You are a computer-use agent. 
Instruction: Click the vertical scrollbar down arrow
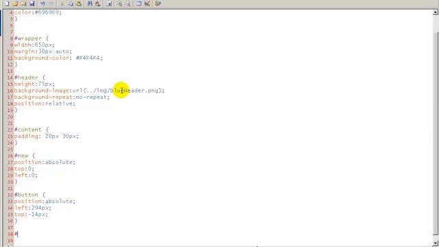[x=436, y=242]
